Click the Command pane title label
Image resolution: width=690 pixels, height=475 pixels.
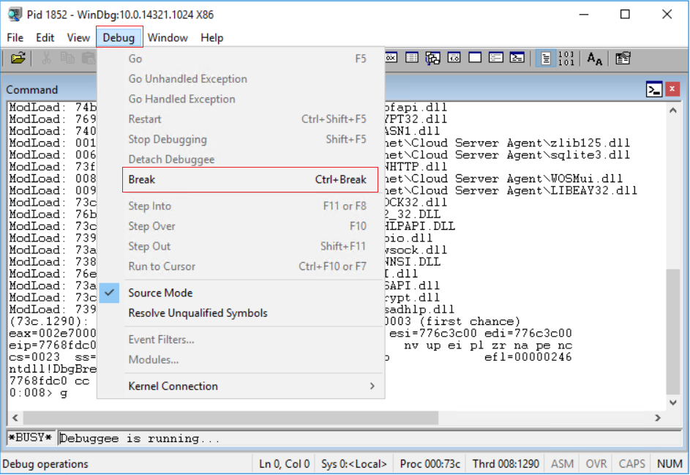point(31,90)
